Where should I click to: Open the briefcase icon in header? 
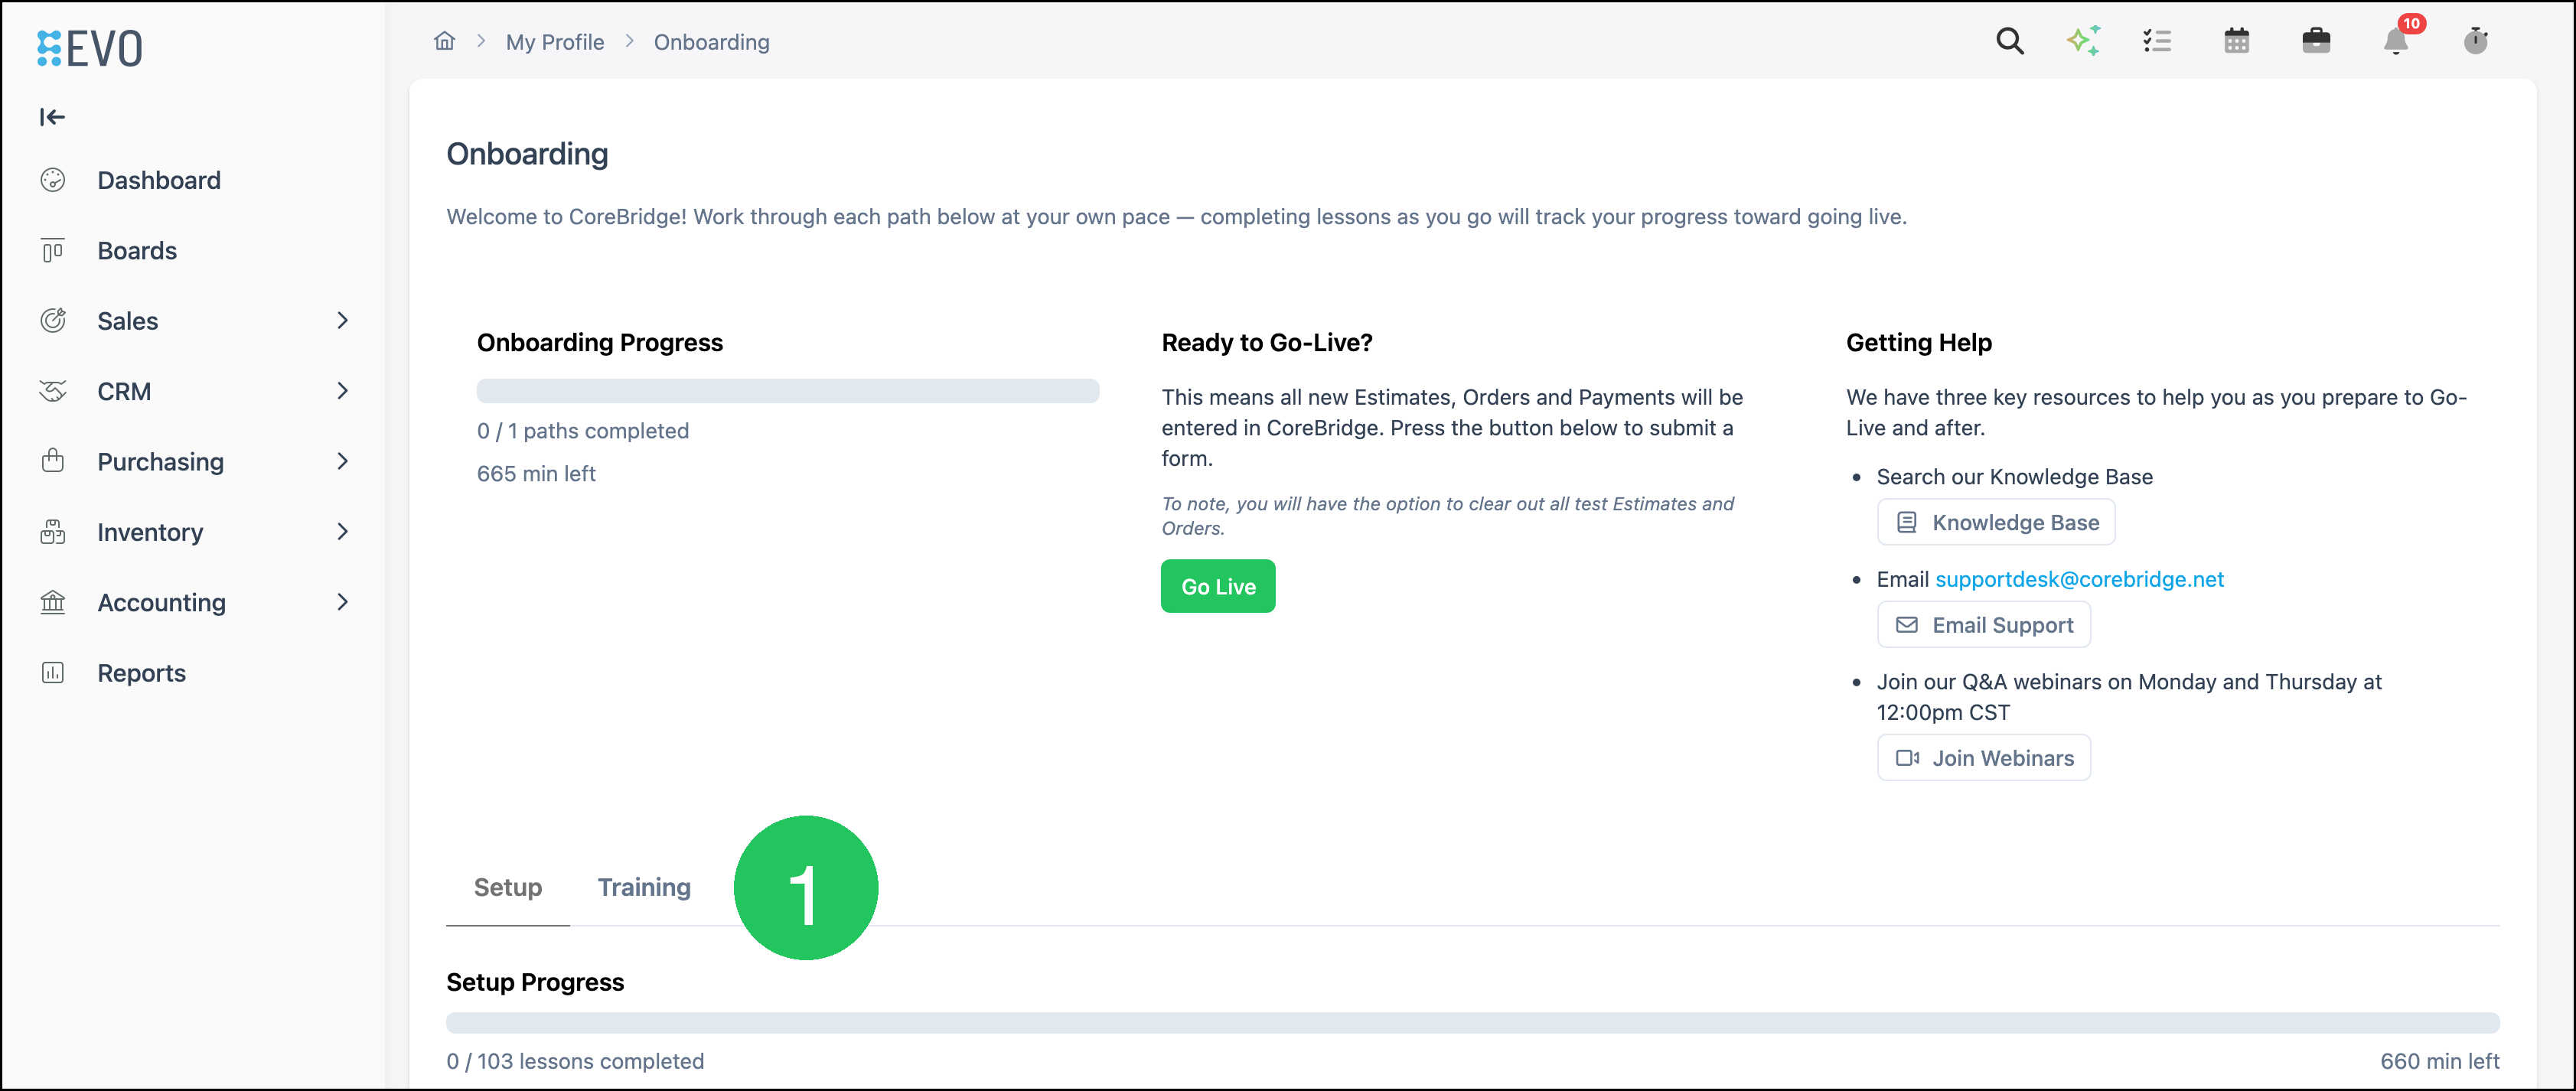click(x=2316, y=41)
